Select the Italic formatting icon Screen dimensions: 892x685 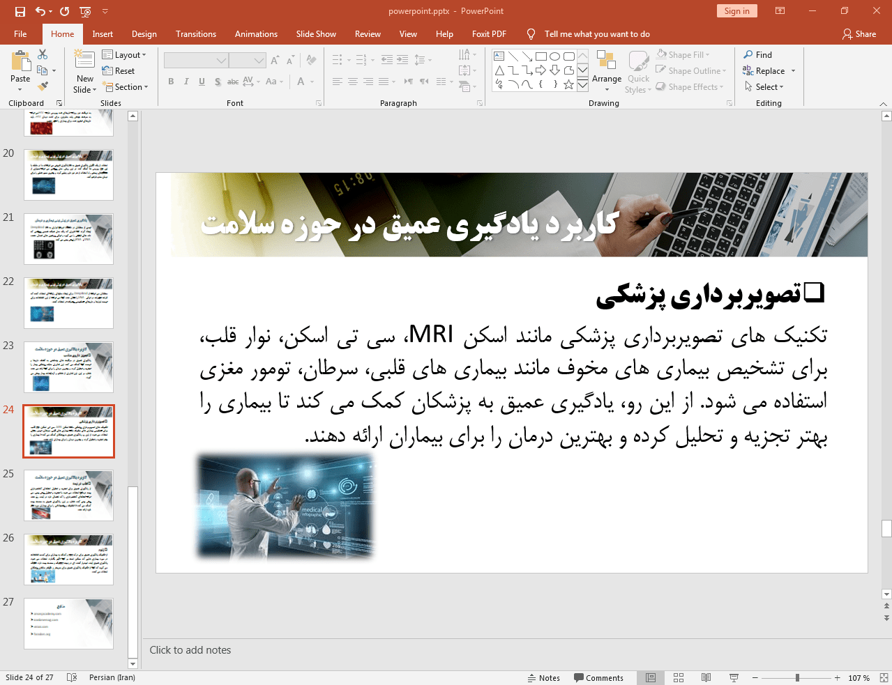coord(186,82)
